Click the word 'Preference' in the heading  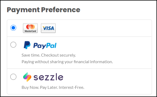(x=61, y=10)
